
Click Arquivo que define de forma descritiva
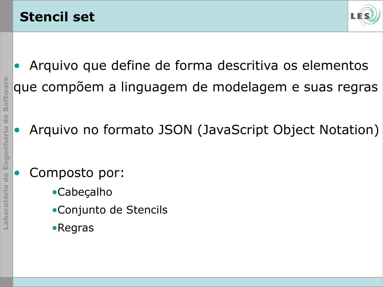pyautogui.click(x=154, y=65)
